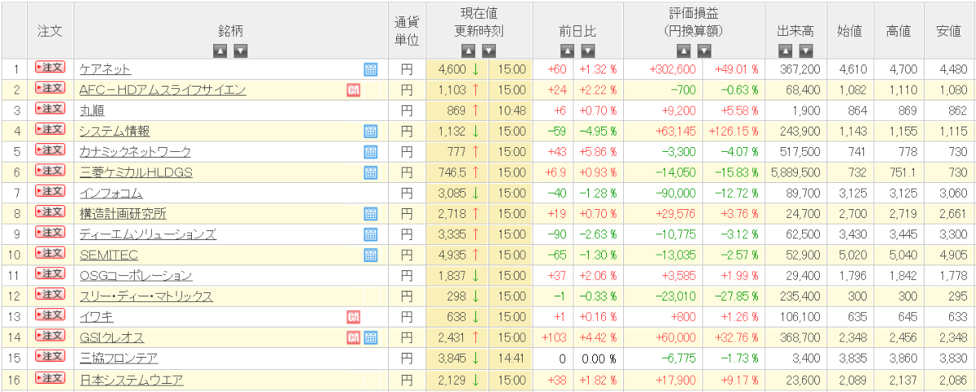Open ディーエムソリューションズ stock link
The image size is (976, 392).
tap(148, 234)
